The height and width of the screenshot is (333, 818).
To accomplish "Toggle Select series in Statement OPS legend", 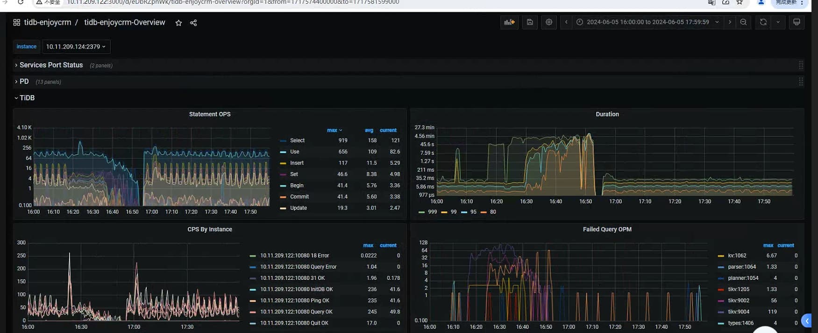I will (297, 140).
